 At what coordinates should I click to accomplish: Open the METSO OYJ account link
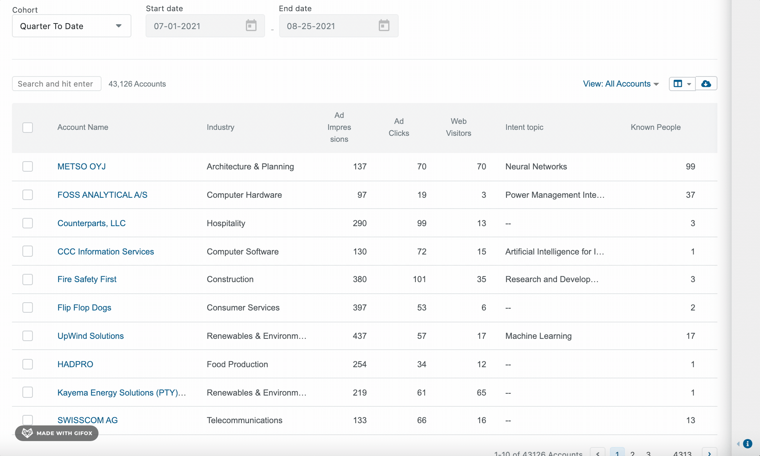(x=81, y=166)
